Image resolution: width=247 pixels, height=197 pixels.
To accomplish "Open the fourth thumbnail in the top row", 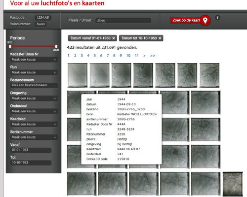I will click(x=143, y=75).
